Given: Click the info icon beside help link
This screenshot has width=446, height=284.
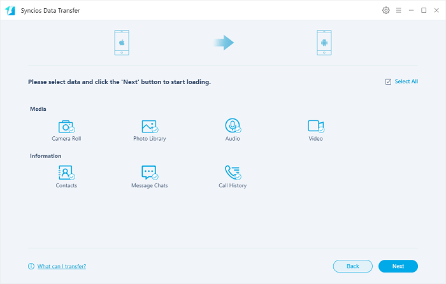Looking at the screenshot, I should [x=31, y=266].
